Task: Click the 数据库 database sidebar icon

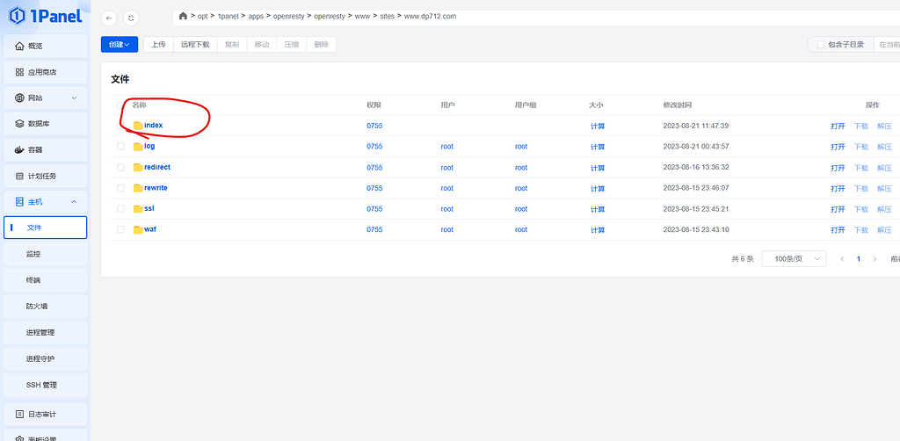Action: [x=20, y=124]
